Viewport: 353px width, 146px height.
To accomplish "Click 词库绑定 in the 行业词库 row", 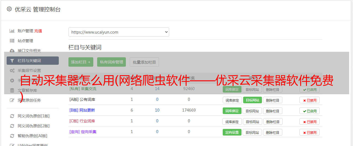I will point(232,121).
